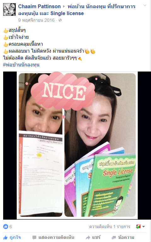151x242 pixels.
Task: Expand the post options chevron
Action: click(x=145, y=5)
